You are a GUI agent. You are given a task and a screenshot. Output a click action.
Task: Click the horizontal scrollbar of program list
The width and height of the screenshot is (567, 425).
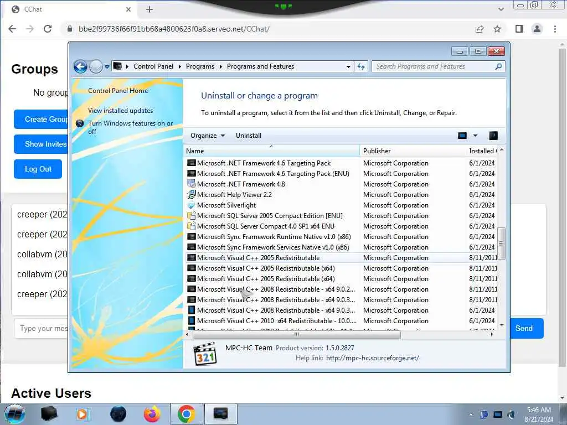click(297, 335)
